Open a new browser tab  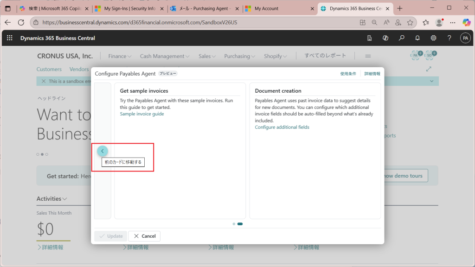[400, 8]
